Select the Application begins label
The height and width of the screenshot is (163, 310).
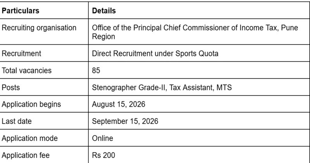[x=31, y=104]
